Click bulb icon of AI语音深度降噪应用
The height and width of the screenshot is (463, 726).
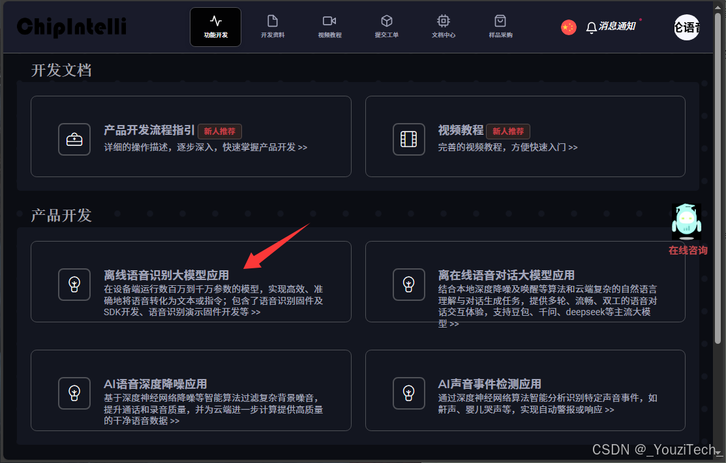pyautogui.click(x=74, y=393)
